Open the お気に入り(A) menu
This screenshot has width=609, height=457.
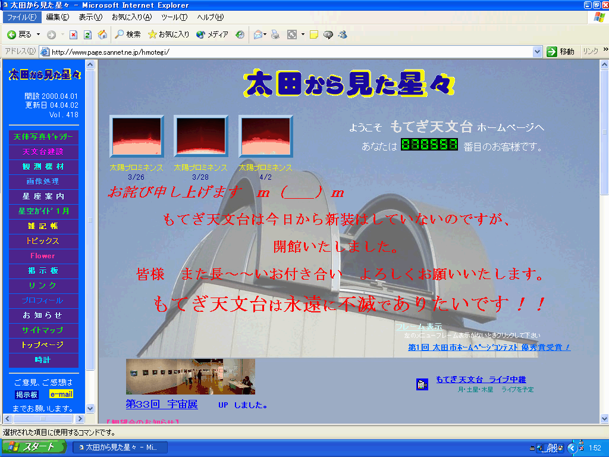click(x=131, y=17)
